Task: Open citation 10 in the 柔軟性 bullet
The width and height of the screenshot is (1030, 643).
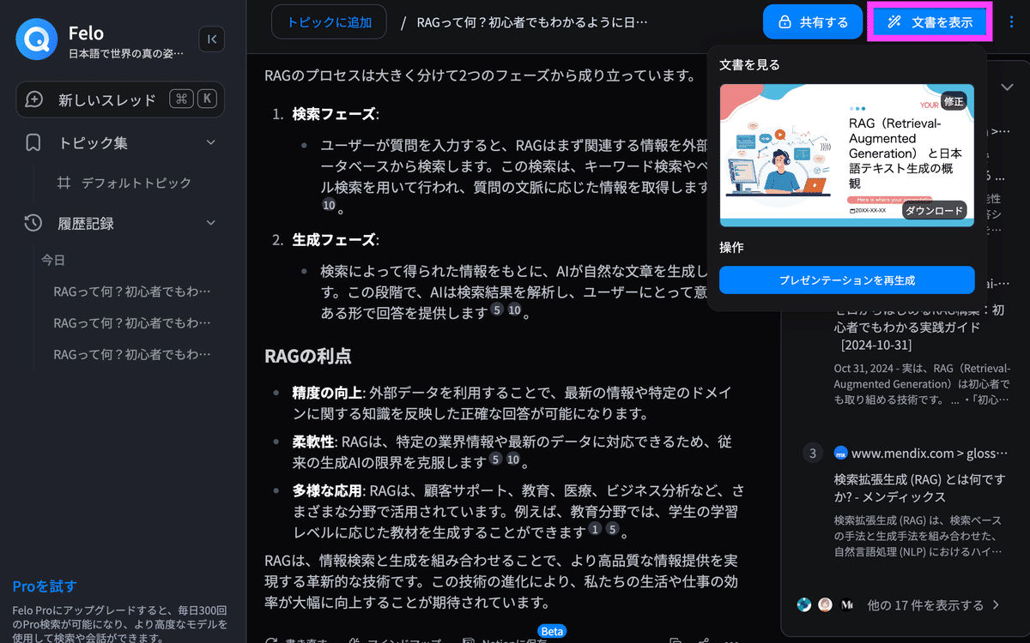Action: coord(513,460)
